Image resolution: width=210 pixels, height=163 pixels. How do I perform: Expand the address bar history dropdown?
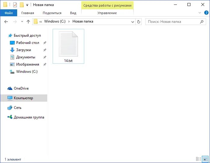[133, 22]
